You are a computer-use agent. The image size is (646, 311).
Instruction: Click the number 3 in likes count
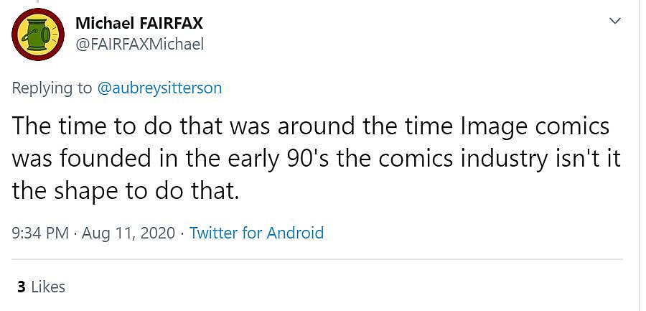22,287
